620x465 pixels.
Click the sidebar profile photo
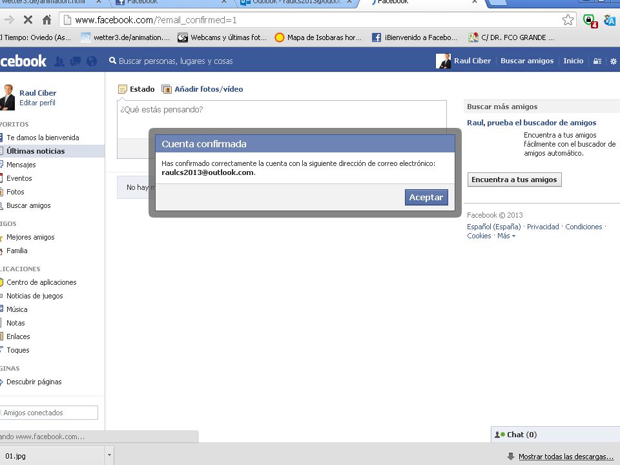(x=7, y=98)
